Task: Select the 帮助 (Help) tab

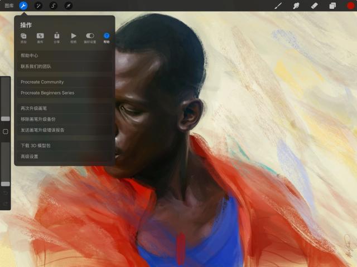Action: tap(107, 38)
